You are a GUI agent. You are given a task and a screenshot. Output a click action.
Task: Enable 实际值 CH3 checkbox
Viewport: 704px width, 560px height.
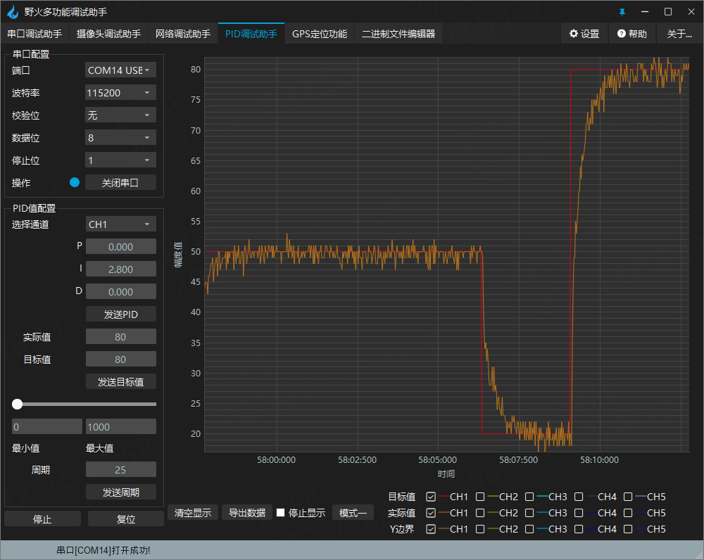(529, 513)
